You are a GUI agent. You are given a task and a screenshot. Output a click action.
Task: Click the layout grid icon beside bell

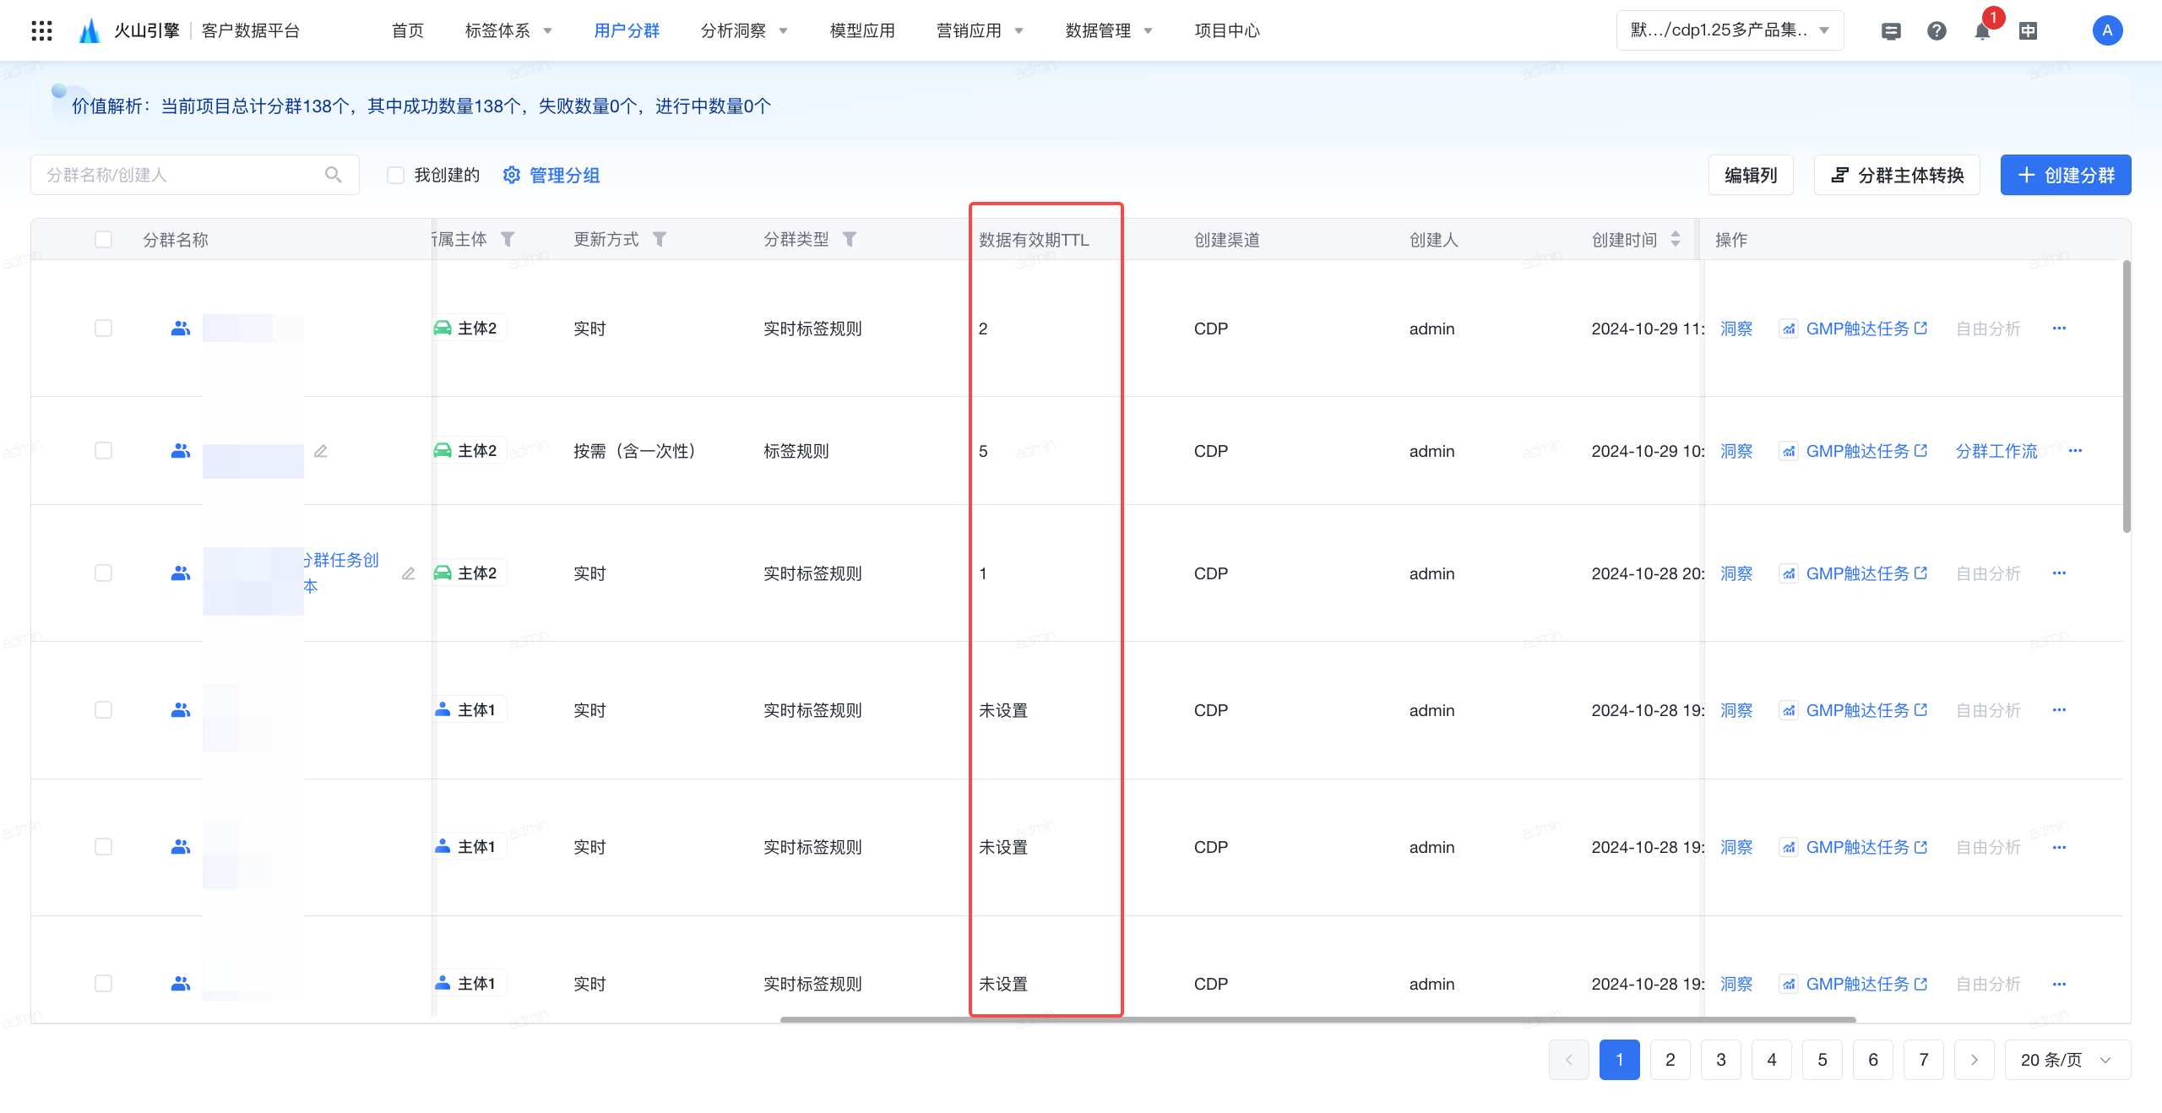pos(2028,31)
